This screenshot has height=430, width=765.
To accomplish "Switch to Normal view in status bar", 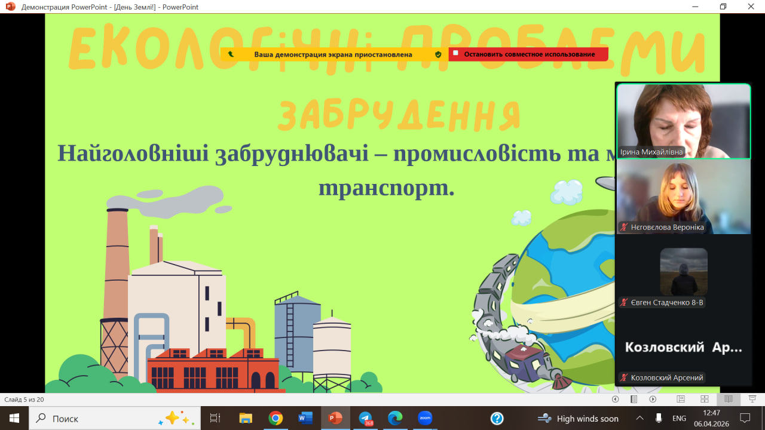I will tap(680, 399).
